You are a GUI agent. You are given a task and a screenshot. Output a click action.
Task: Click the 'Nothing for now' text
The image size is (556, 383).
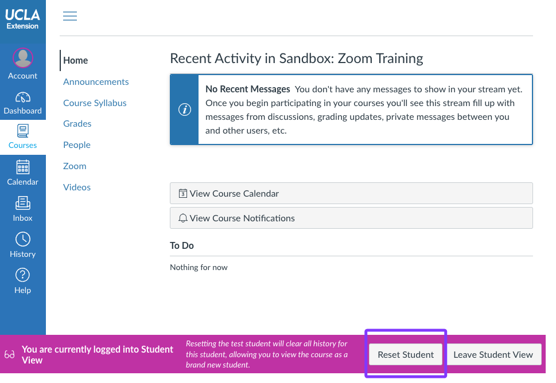click(x=199, y=268)
